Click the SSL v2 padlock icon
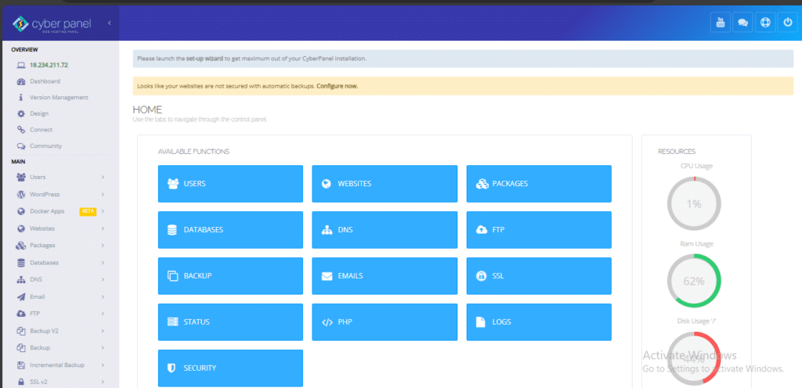 pos(21,382)
